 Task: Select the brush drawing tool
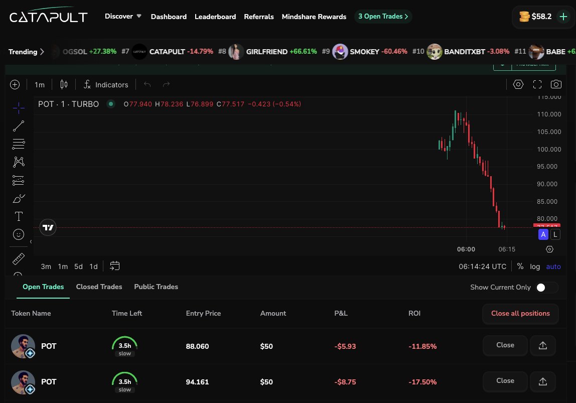point(19,198)
